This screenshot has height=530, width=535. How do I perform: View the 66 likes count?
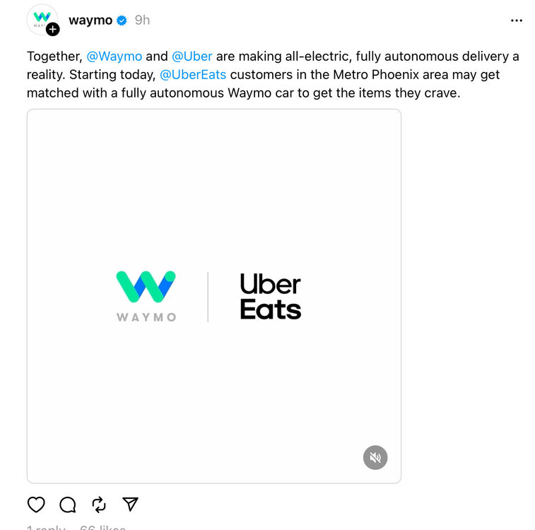[102, 527]
